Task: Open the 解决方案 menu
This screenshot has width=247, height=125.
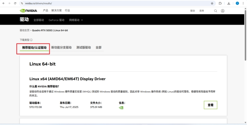Action: (57, 10)
